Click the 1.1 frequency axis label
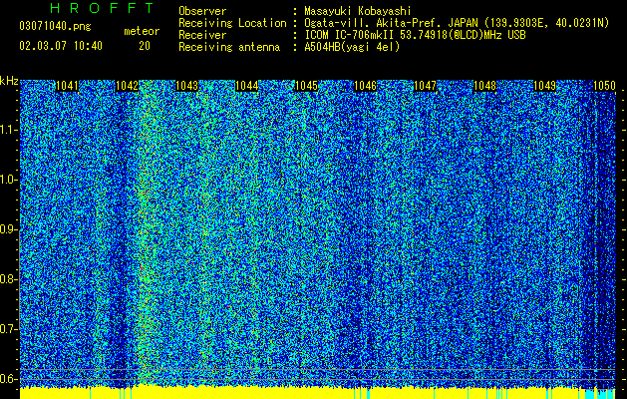This screenshot has width=627, height=399. [8, 130]
